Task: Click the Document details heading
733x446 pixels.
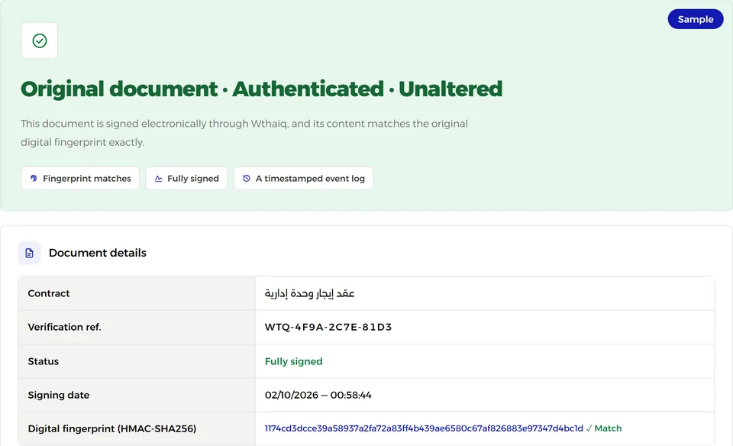Action: [97, 253]
